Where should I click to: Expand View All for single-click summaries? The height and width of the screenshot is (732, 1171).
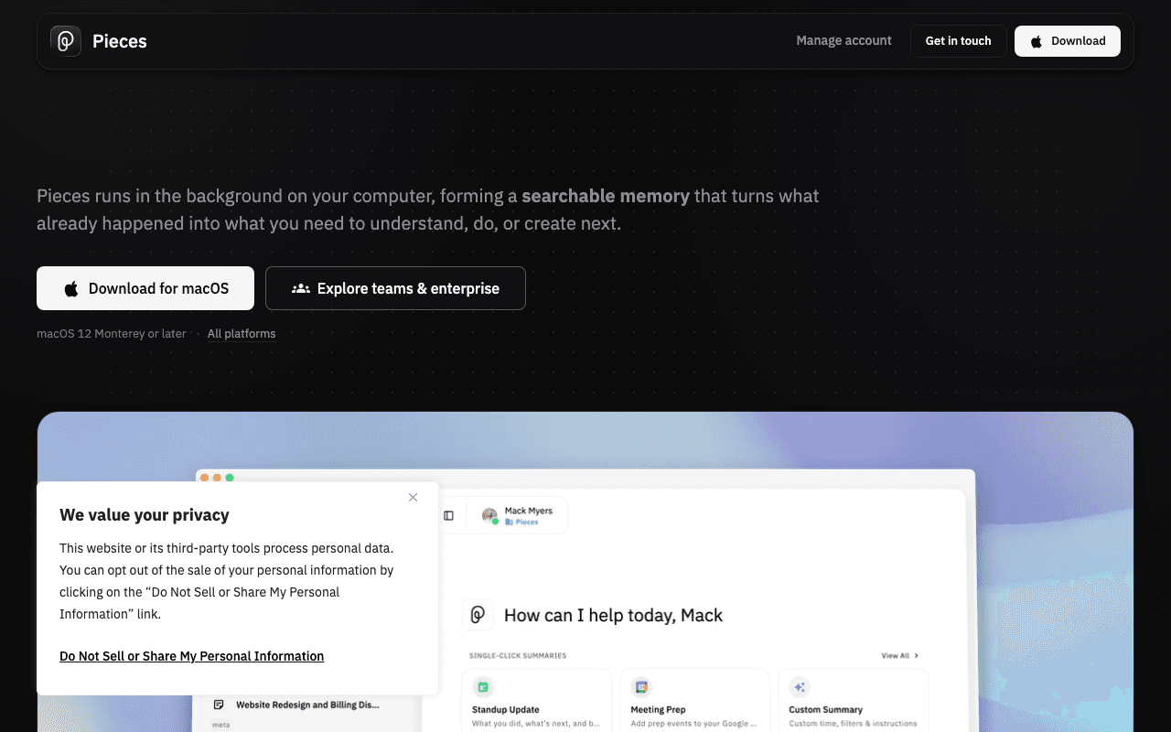point(900,655)
